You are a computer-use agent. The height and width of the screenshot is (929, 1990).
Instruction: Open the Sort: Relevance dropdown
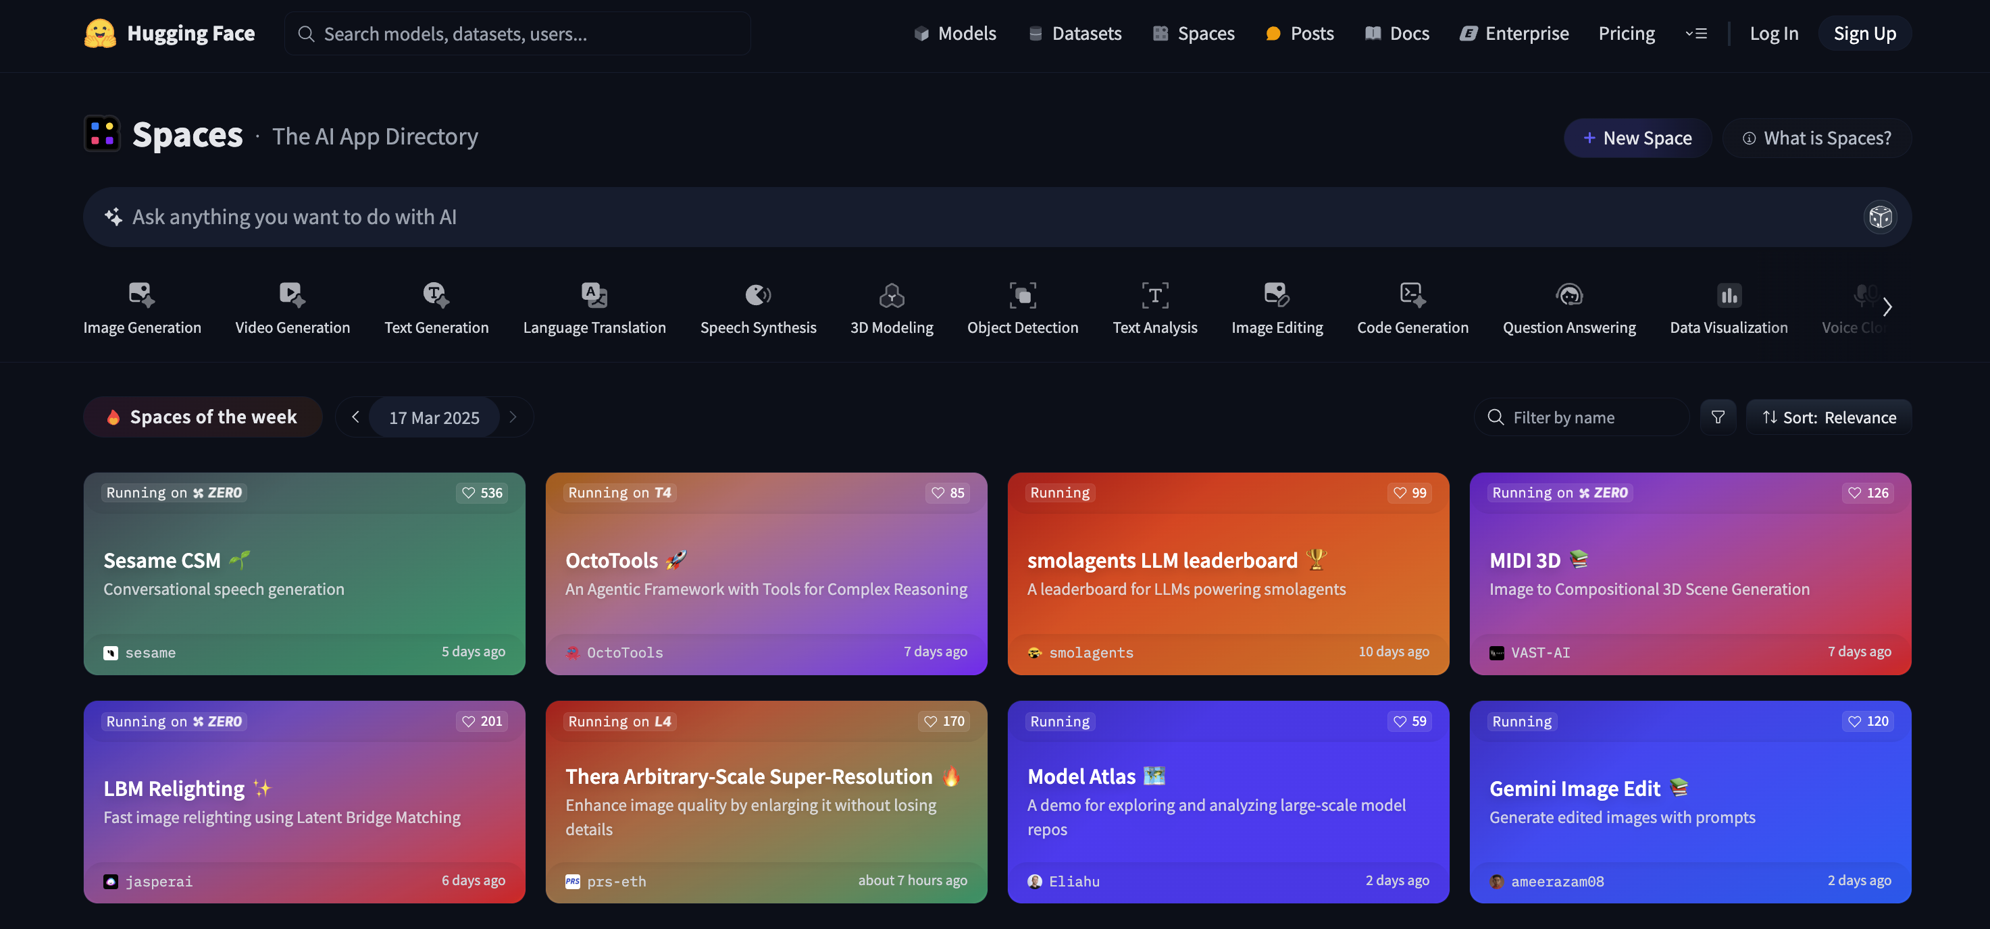click(x=1829, y=417)
